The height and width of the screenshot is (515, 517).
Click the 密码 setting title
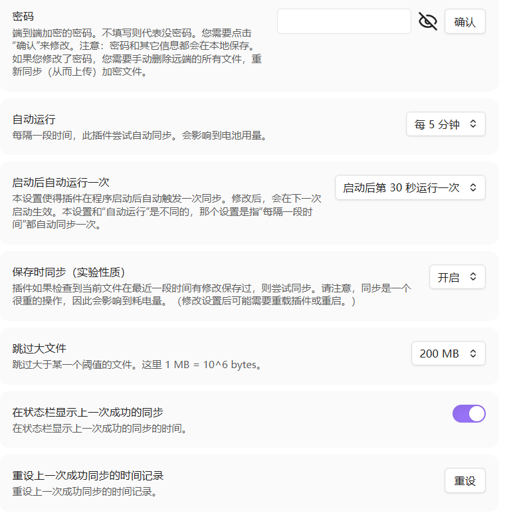(23, 17)
